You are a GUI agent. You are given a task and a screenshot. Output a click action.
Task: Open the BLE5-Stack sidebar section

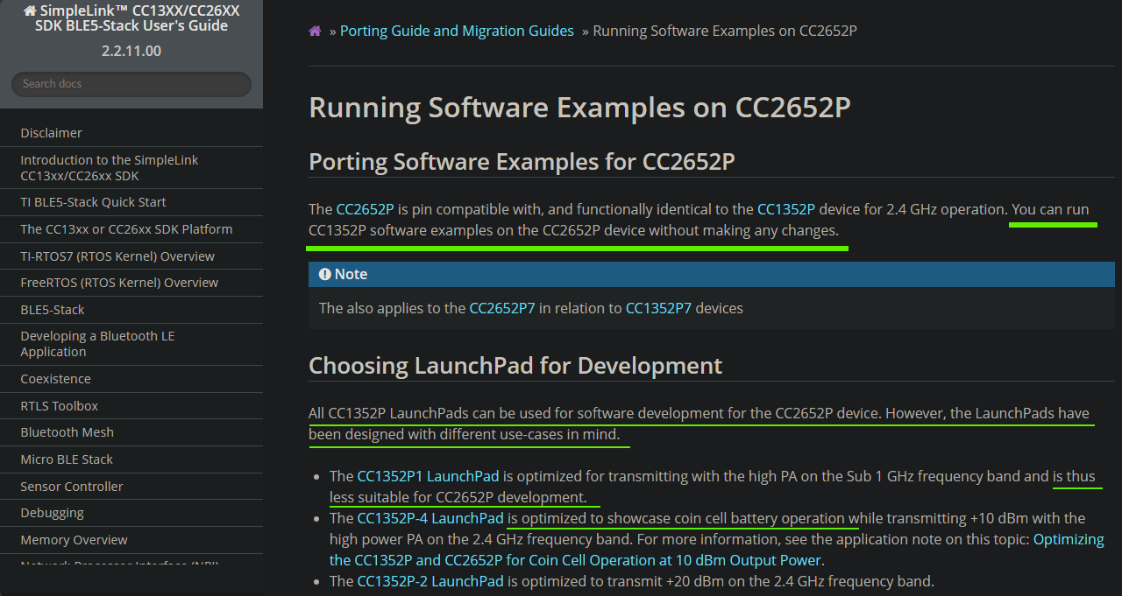pos(131,310)
